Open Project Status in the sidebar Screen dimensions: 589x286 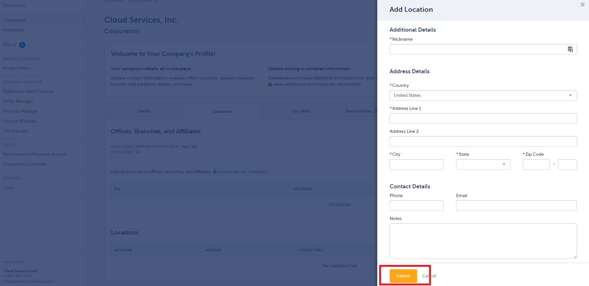(17, 68)
